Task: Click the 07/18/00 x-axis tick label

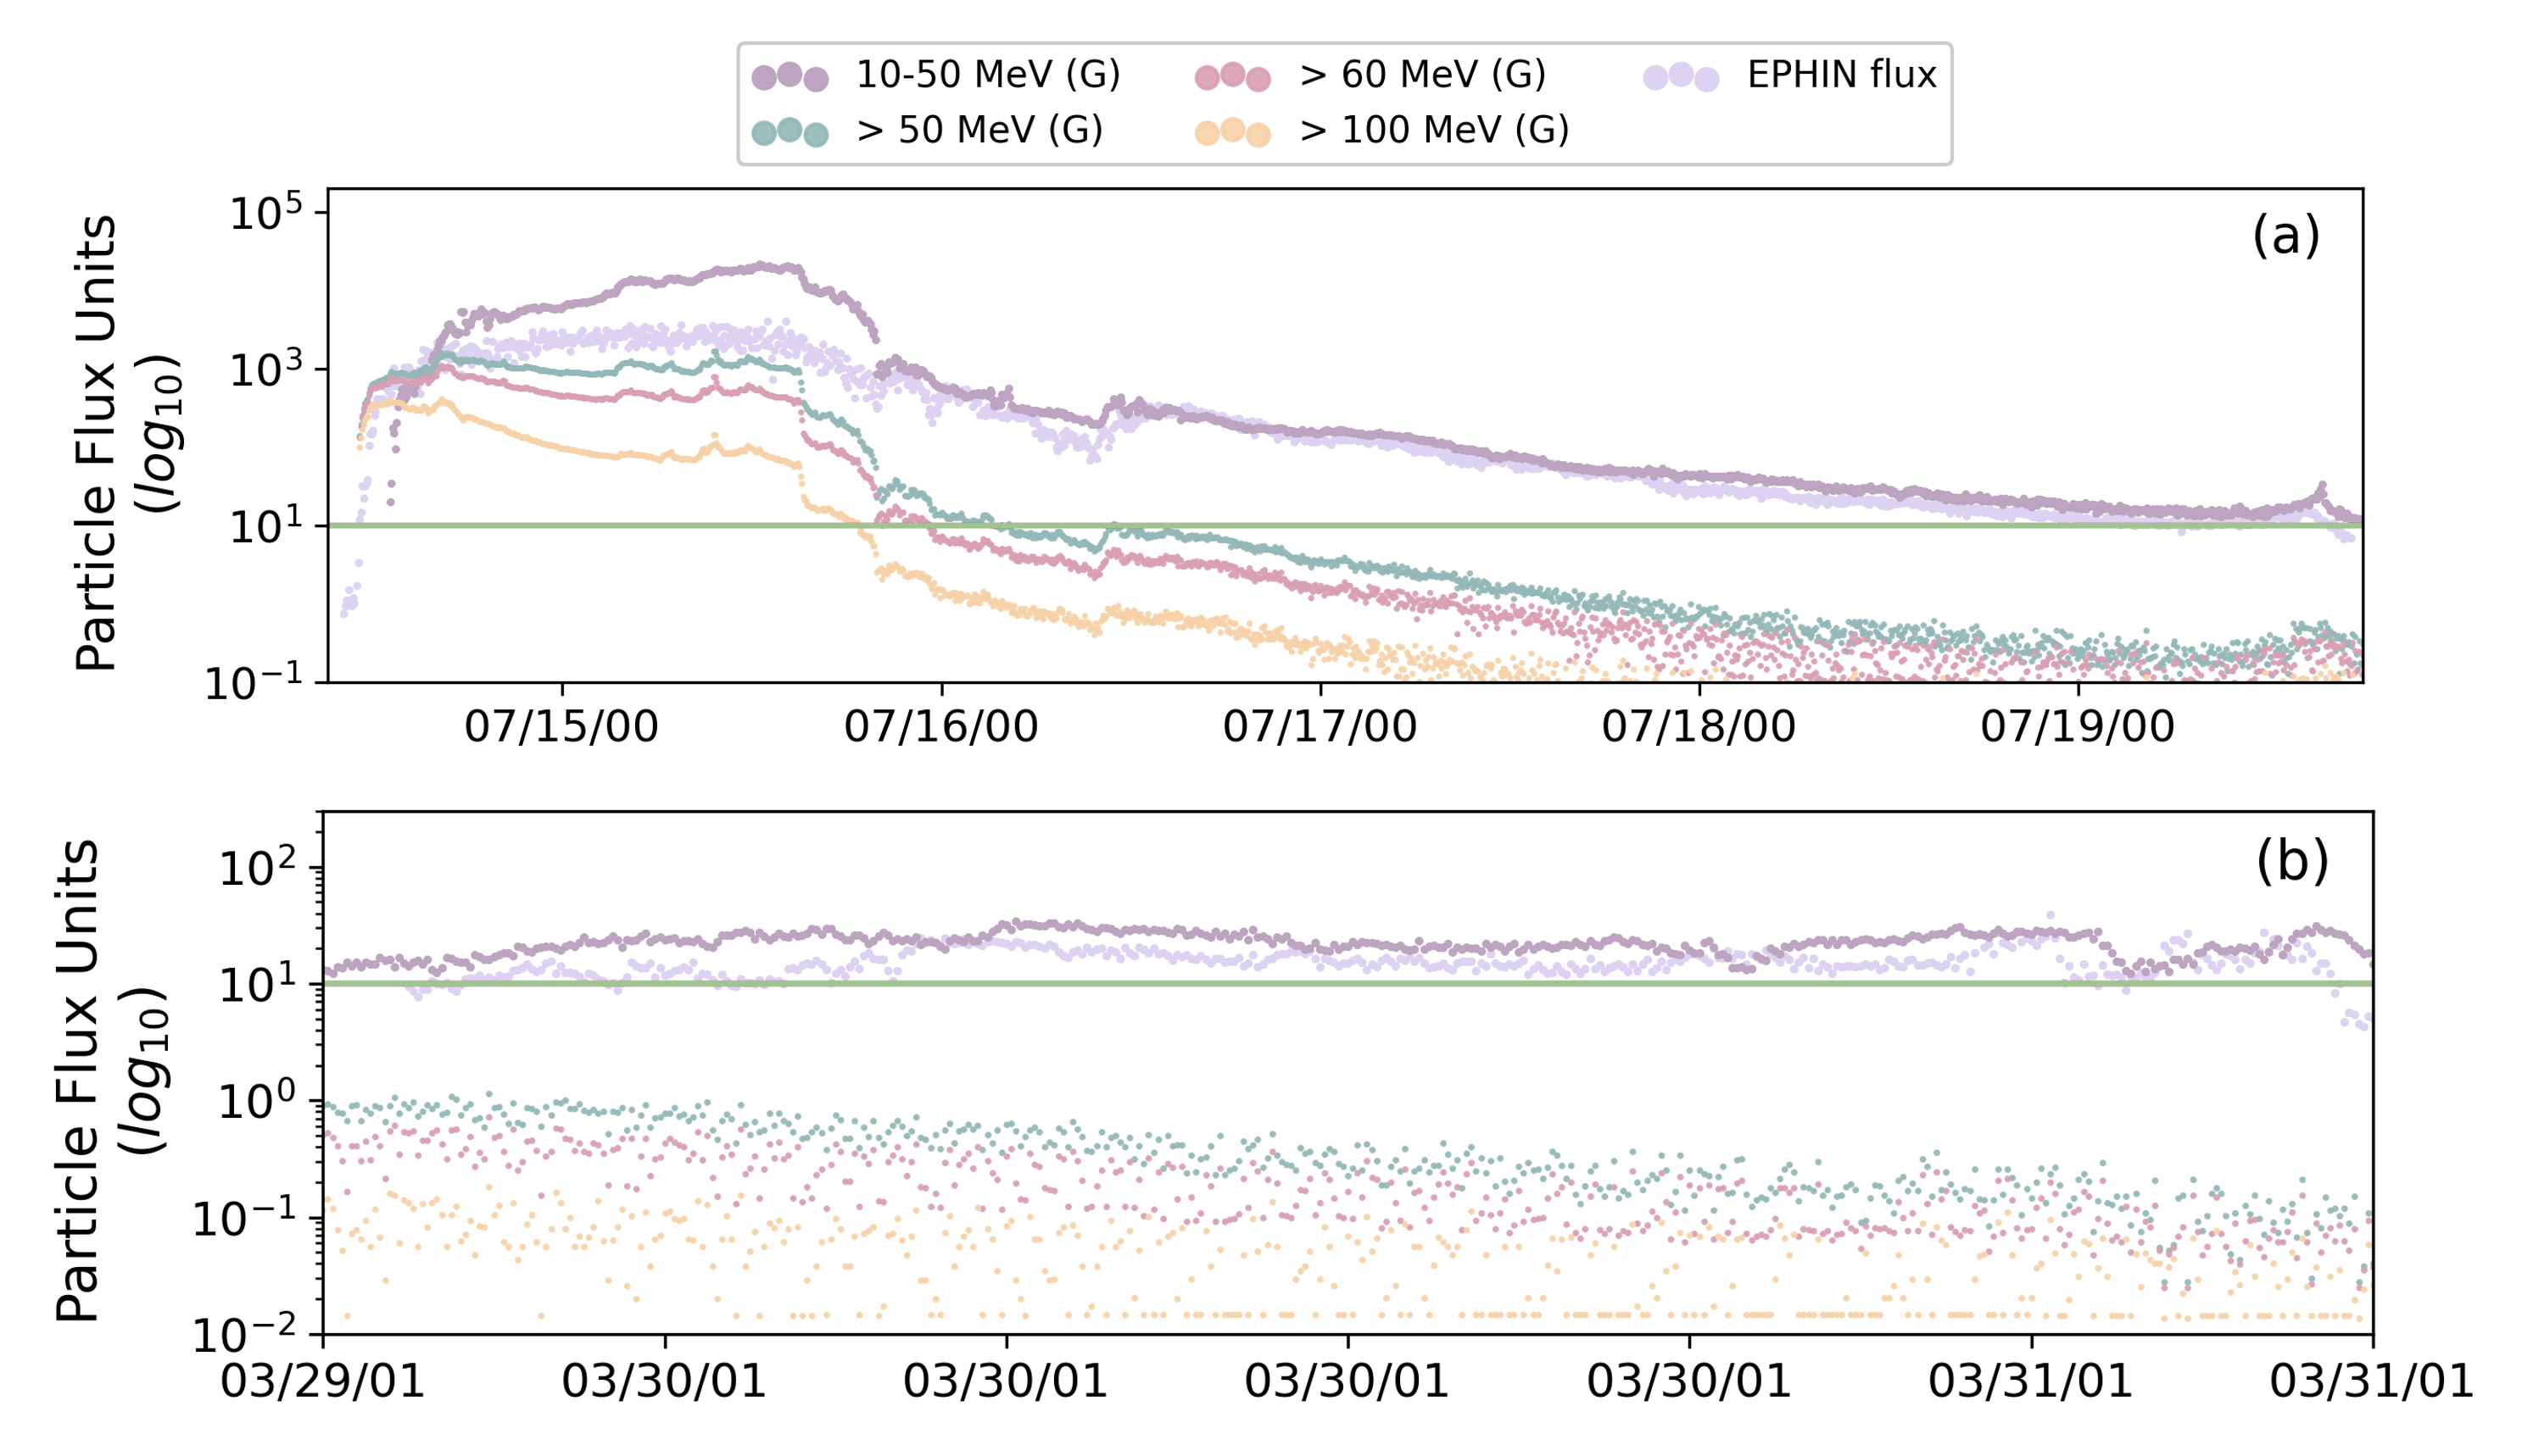Action: (x=1699, y=727)
